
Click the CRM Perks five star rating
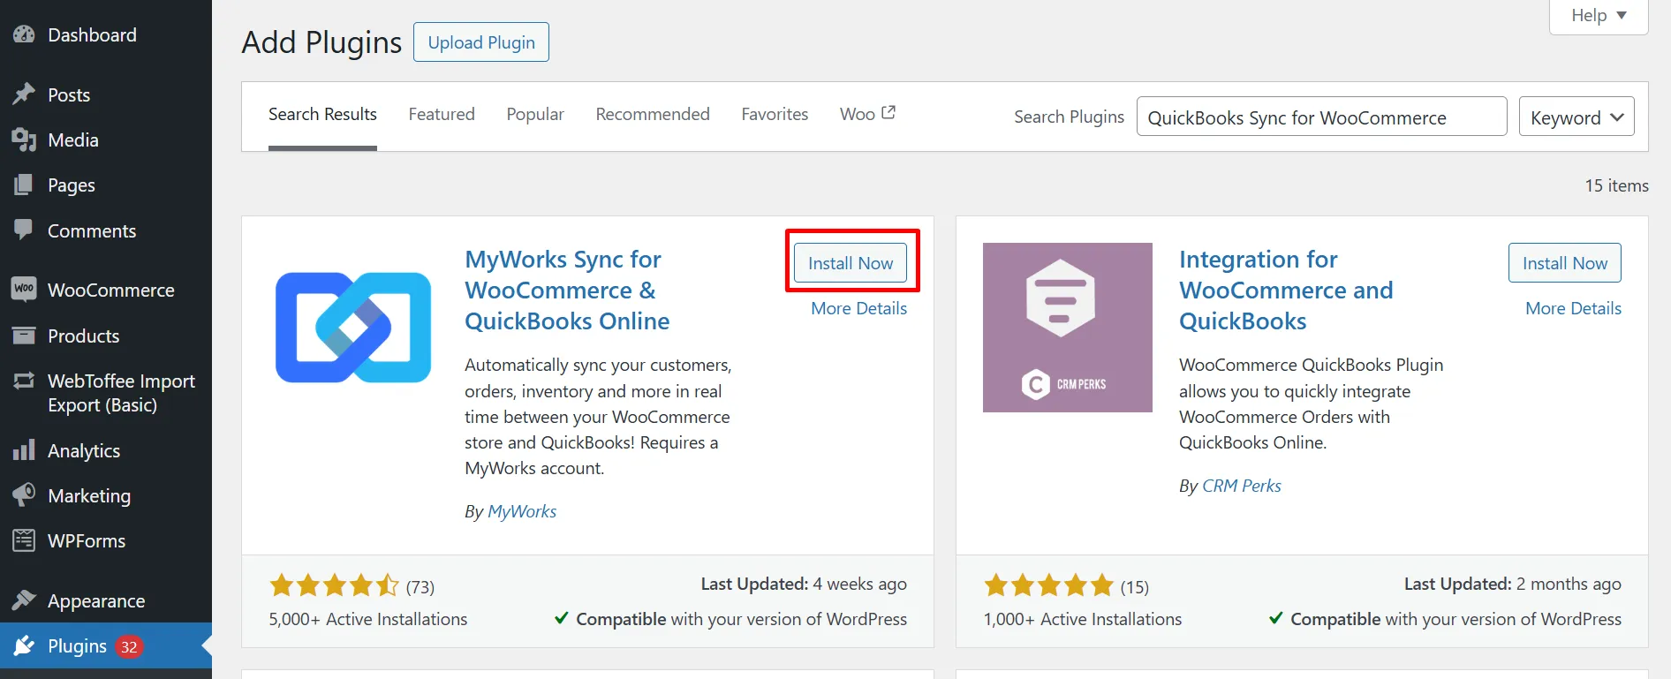[x=1048, y=585]
